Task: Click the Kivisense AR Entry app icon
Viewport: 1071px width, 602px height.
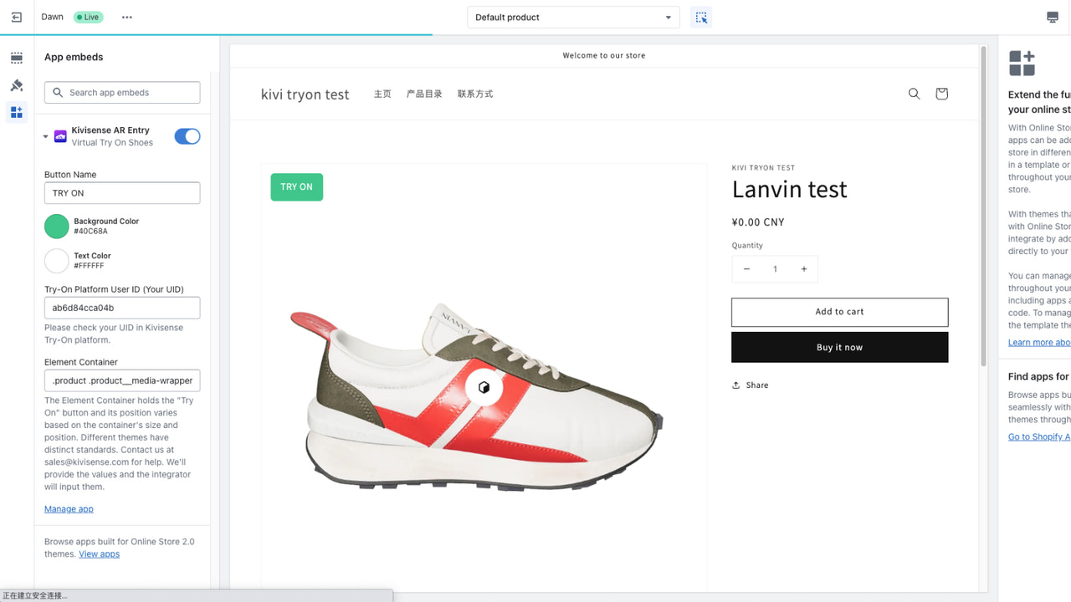Action: 60,136
